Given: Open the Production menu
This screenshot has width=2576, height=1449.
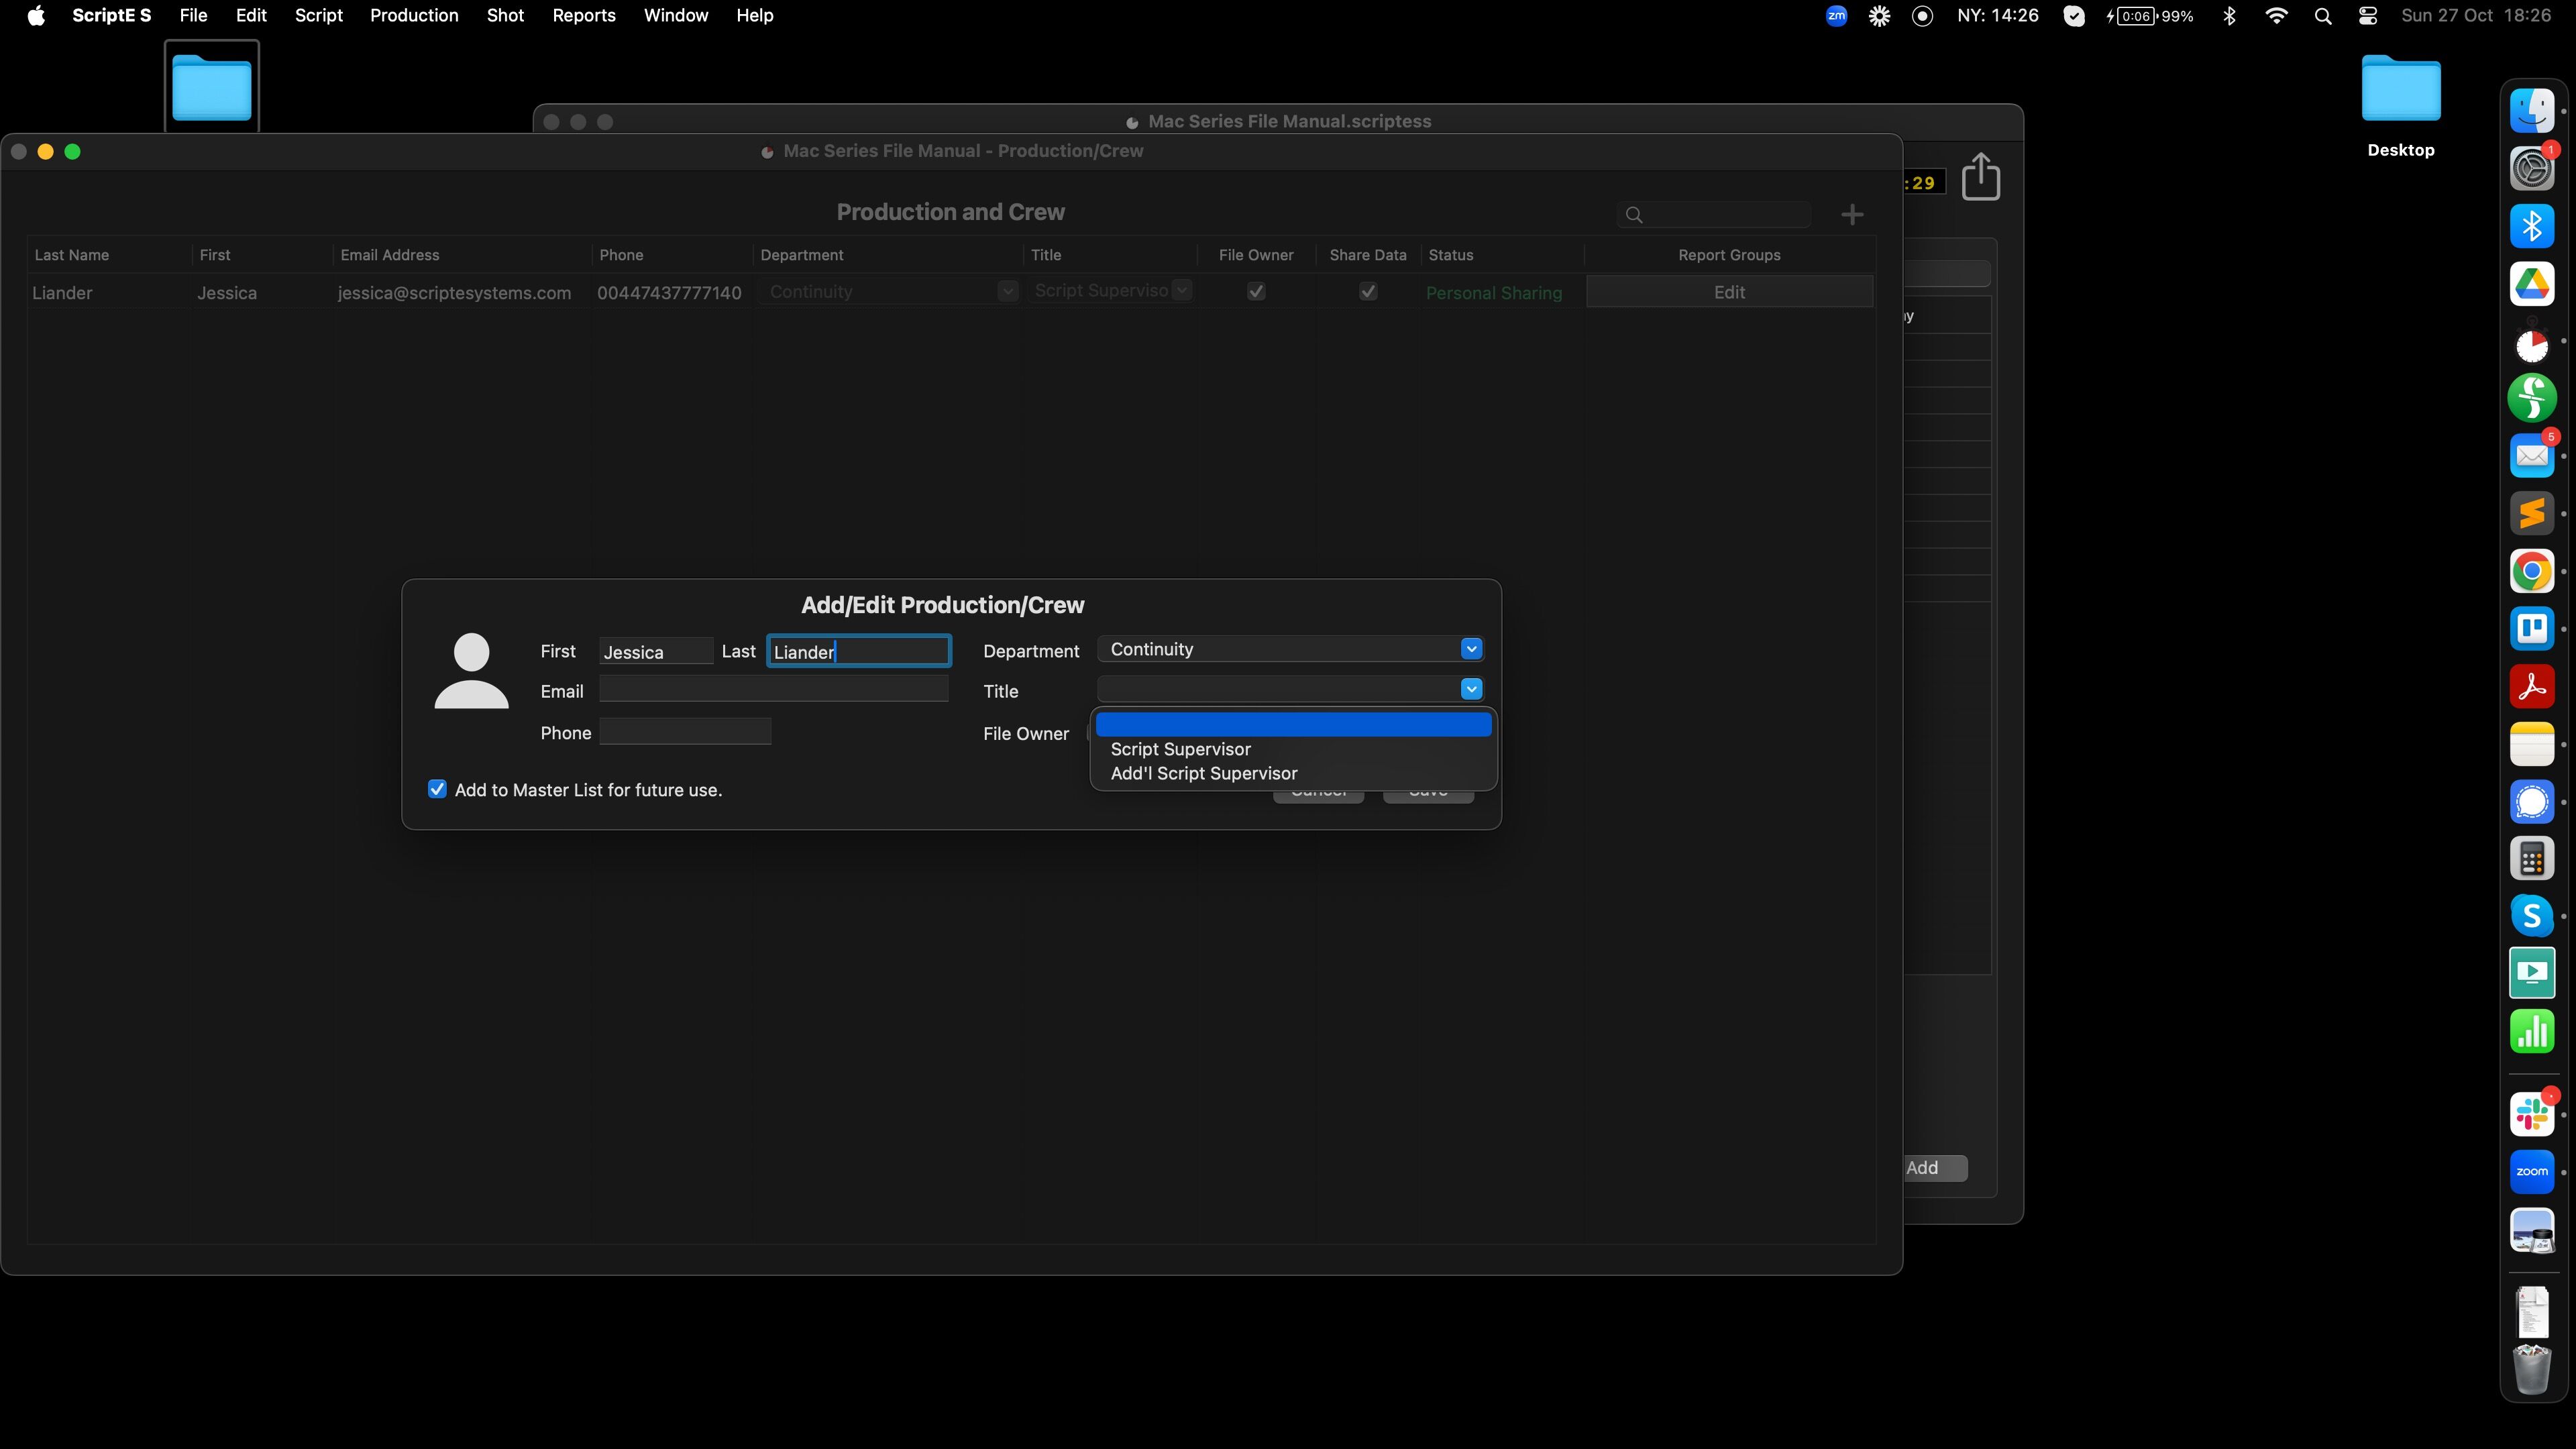Looking at the screenshot, I should pos(414,15).
